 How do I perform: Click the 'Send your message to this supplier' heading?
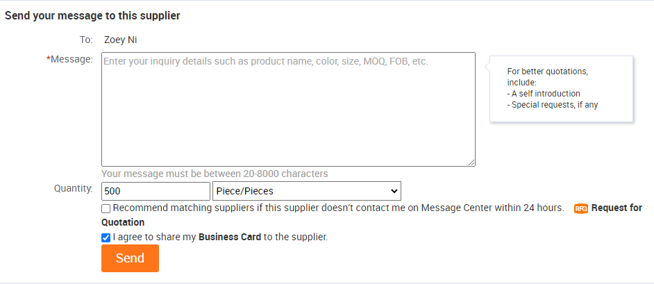[92, 15]
